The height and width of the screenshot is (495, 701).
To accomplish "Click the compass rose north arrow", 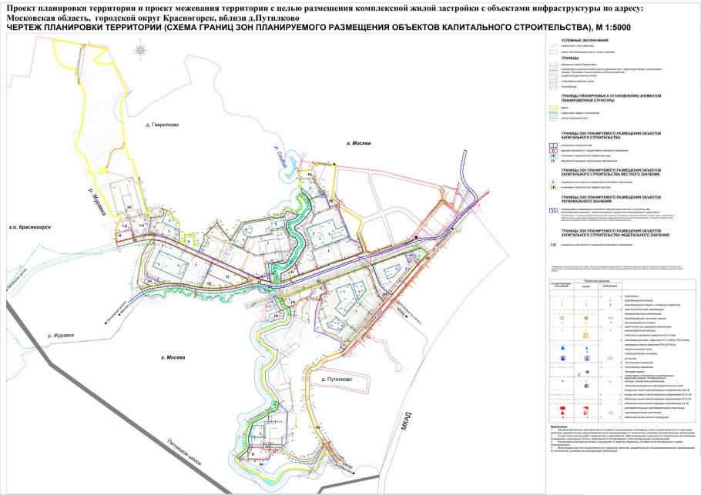I will (x=139, y=50).
